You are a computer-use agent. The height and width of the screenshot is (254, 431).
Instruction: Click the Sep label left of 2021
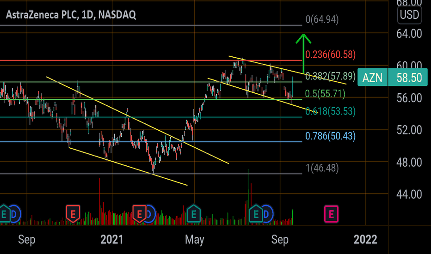coord(27,239)
